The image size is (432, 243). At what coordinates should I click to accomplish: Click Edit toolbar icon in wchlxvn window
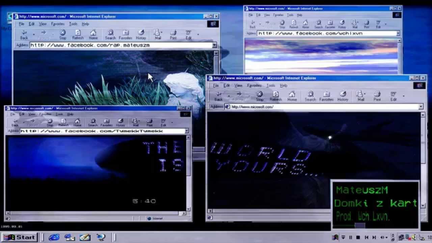click(379, 24)
